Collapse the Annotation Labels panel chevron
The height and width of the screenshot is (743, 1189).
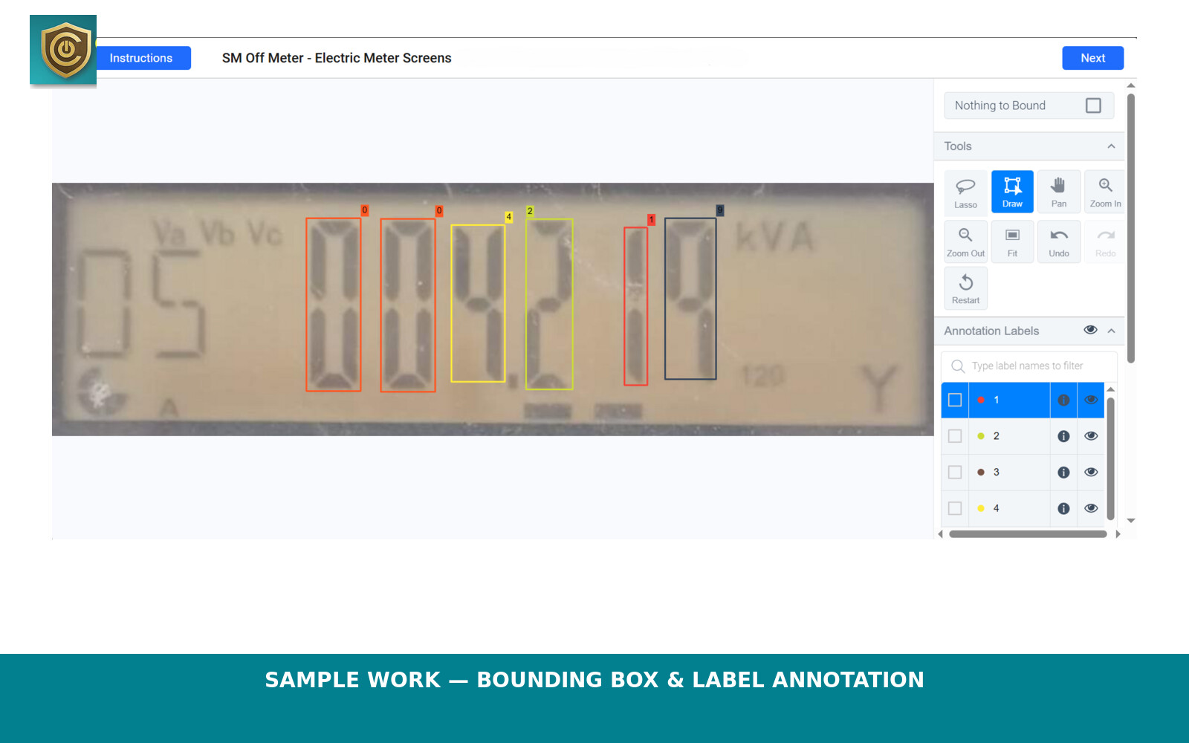(x=1111, y=331)
